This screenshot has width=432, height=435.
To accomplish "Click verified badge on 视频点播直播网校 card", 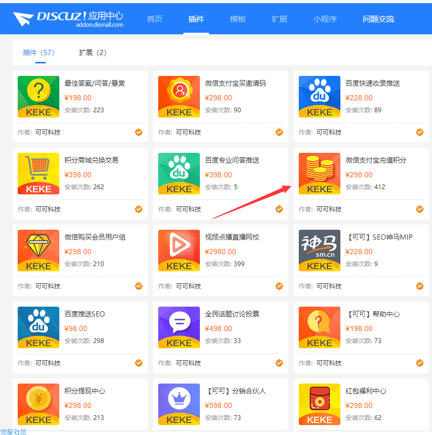I will click(x=279, y=286).
